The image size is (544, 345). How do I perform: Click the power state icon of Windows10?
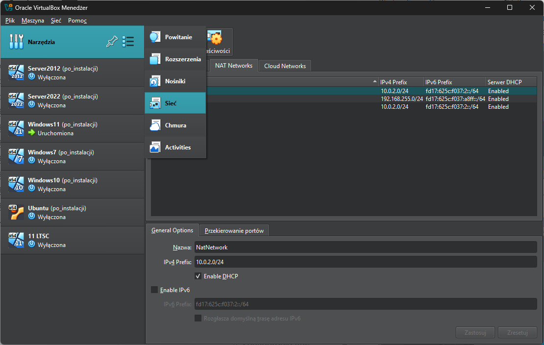tap(31, 188)
